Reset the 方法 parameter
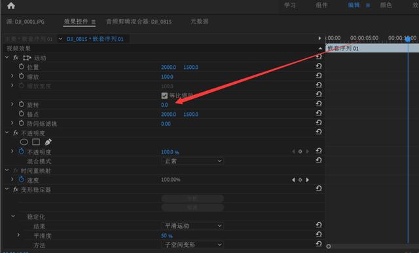 pos(319,244)
